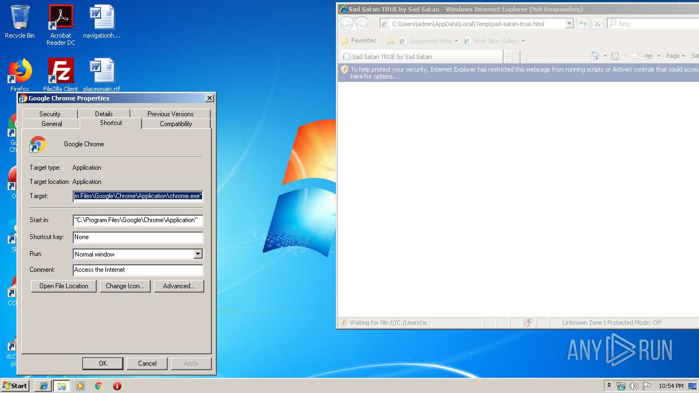Click the Comment field reading Access the Internet
The width and height of the screenshot is (699, 393).
point(138,270)
